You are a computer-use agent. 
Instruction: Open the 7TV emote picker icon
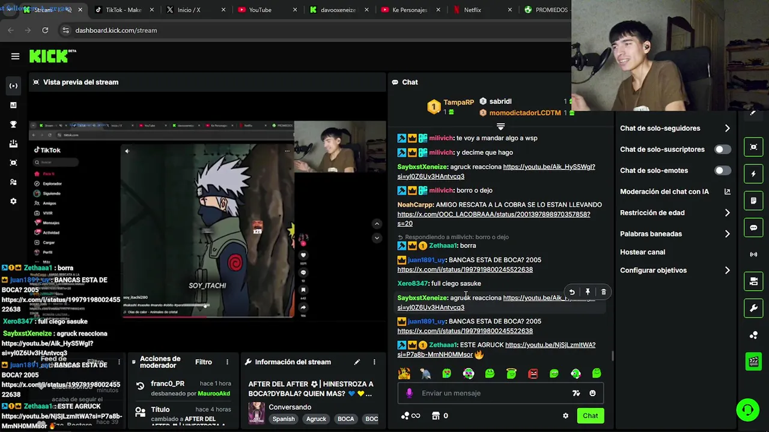(576, 393)
